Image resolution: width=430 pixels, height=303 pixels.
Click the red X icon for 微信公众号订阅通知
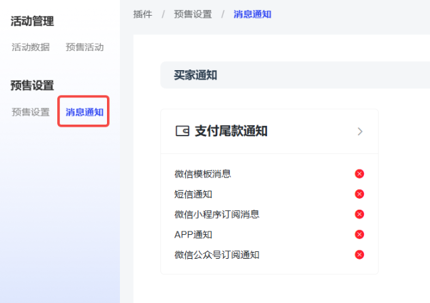(360, 255)
